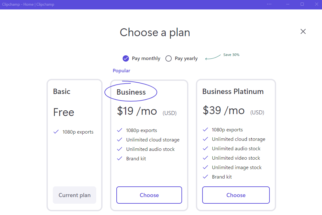
Task: Click the circled Business plan heading
Action: click(x=131, y=92)
